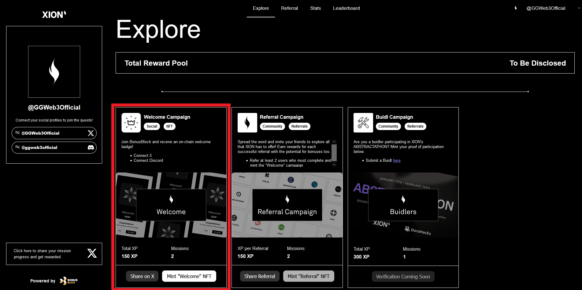This screenshot has width=582, height=290.
Task: Click the Referral Campaign flame icon
Action: pyautogui.click(x=247, y=123)
